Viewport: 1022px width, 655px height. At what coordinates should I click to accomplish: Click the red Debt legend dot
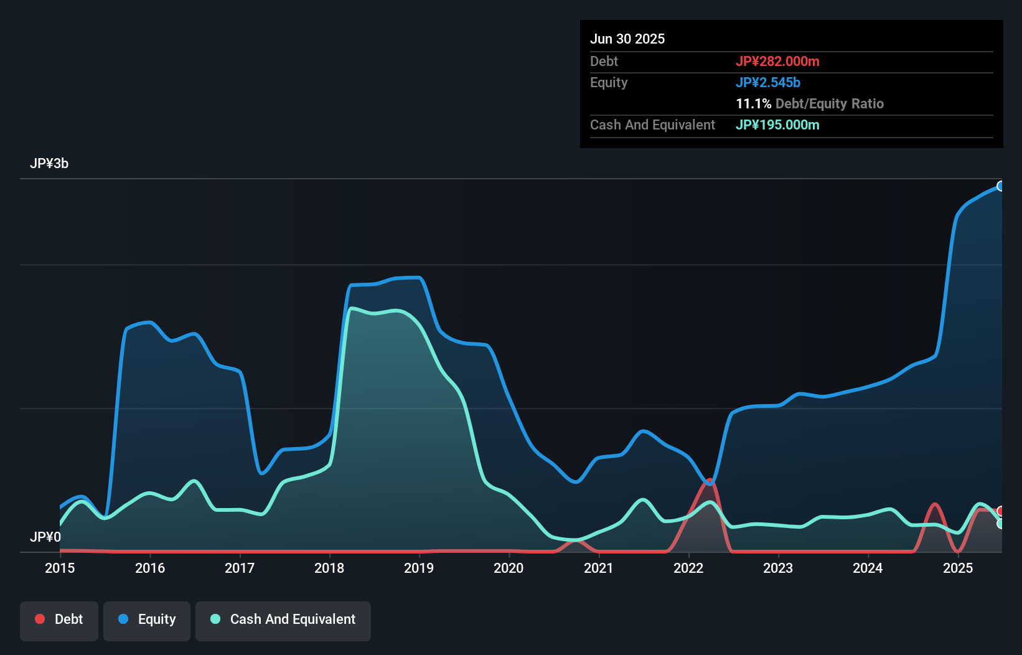pyautogui.click(x=40, y=619)
